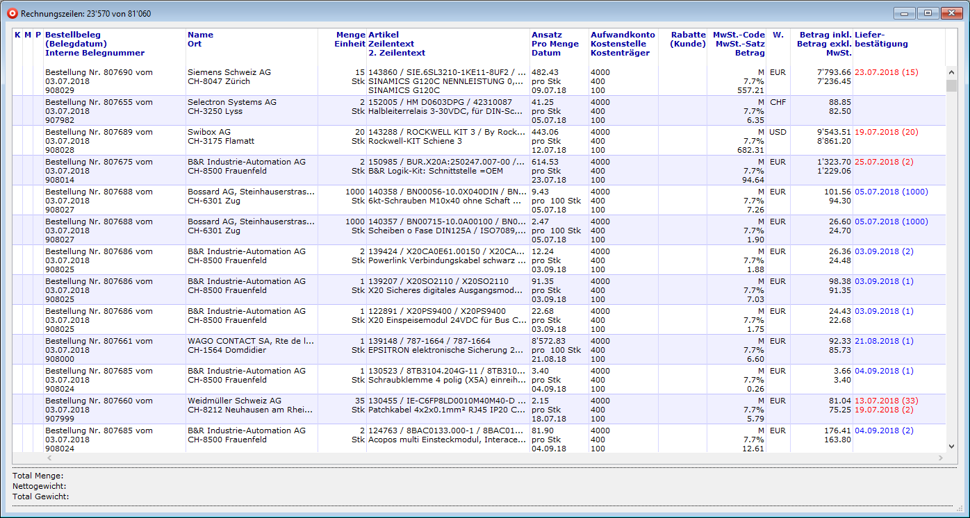Click the vertical scrollbar down arrow
The image size is (970, 518).
[951, 446]
